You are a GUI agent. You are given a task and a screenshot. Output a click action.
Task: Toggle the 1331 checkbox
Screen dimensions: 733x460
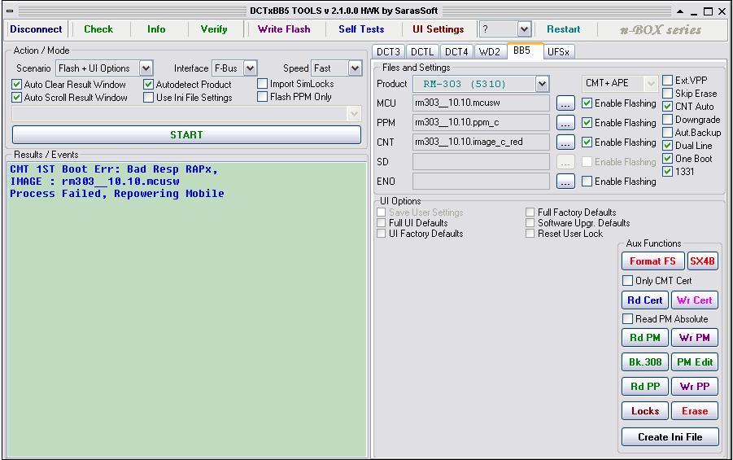[x=668, y=171]
